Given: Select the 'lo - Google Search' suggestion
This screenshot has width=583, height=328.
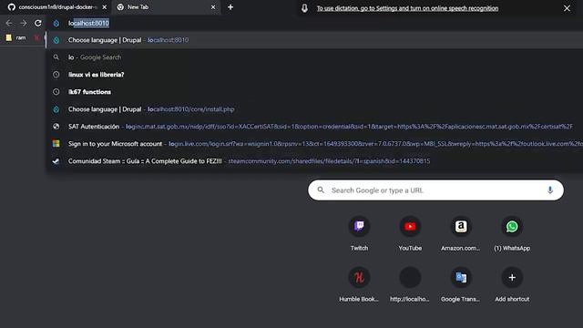Looking at the screenshot, I should (314, 57).
